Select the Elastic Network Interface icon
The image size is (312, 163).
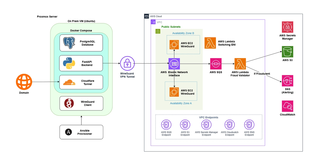[x=174, y=64]
